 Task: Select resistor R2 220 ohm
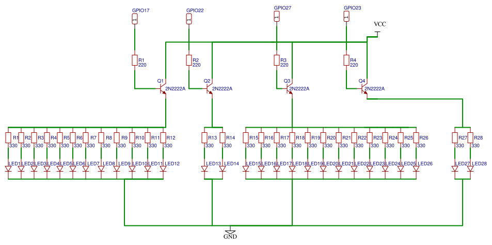click(x=189, y=60)
